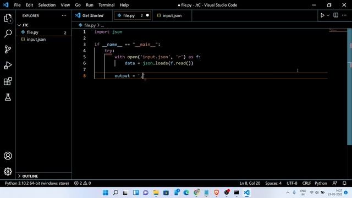Open notifications bell in status bar

click(344, 183)
